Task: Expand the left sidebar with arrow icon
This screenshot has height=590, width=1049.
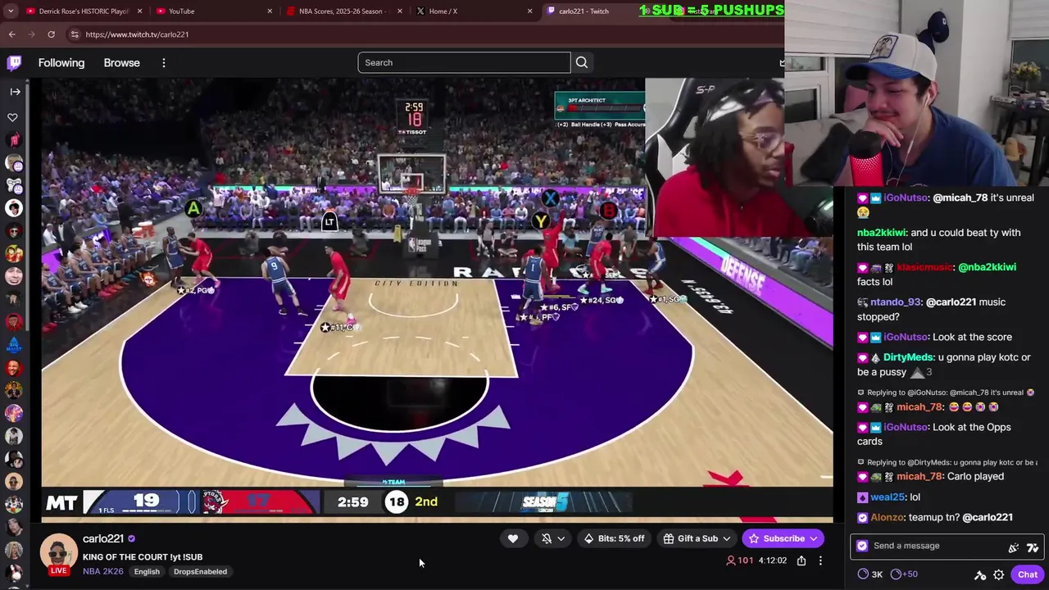Action: 14,92
